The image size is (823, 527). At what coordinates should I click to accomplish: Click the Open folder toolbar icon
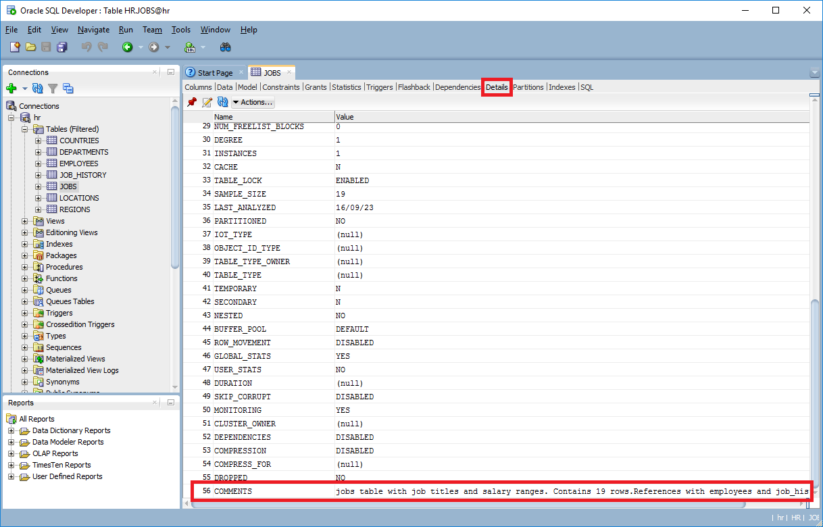pyautogui.click(x=30, y=47)
